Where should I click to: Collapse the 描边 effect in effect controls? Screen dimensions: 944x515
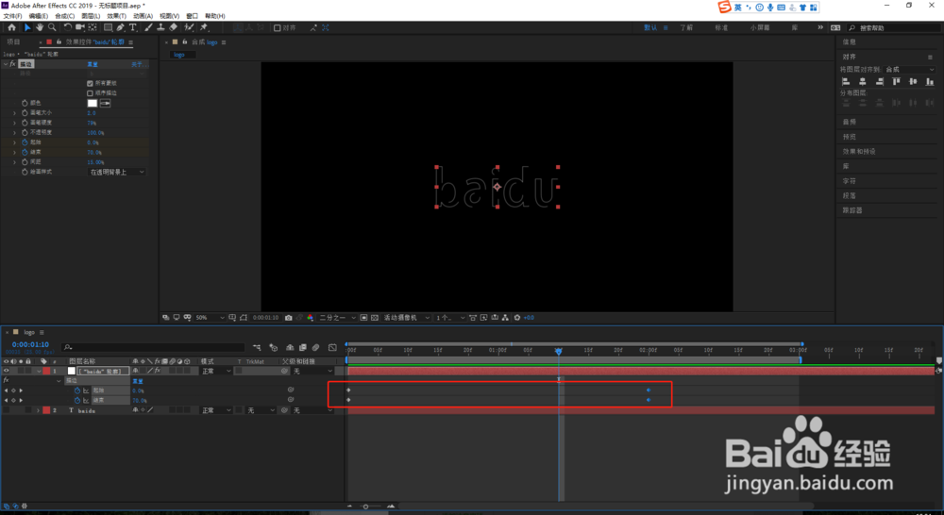pyautogui.click(x=6, y=64)
